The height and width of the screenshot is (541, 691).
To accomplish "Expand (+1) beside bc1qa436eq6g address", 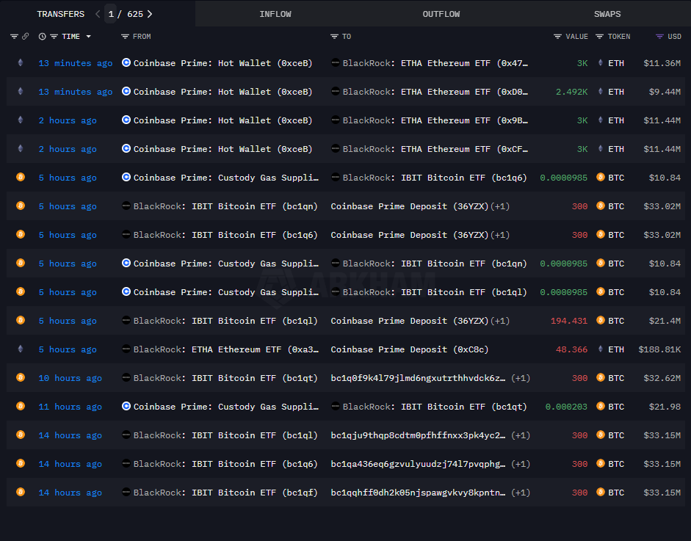I will coord(521,464).
